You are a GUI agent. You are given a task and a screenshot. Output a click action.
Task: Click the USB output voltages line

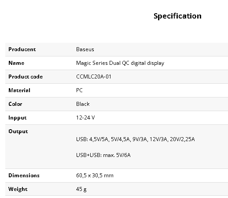(x=136, y=139)
